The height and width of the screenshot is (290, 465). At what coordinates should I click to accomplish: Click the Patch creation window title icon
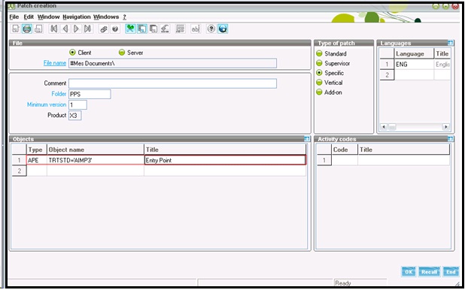[x=12, y=6]
